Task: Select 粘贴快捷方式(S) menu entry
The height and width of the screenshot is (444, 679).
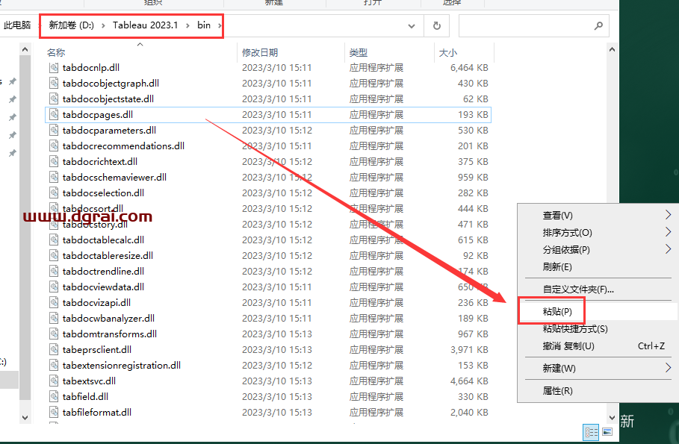Action: (598, 328)
